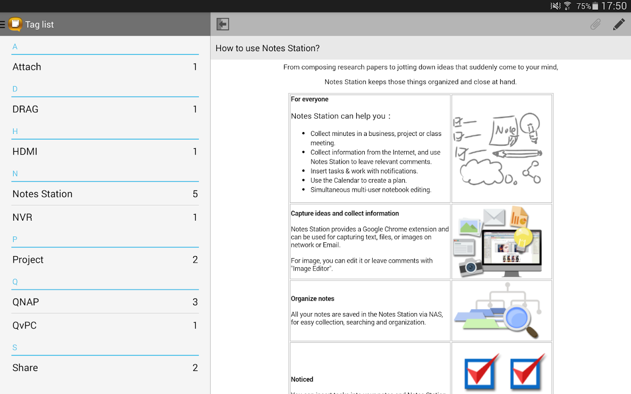Open the Share tag
This screenshot has width=631, height=394.
pyautogui.click(x=105, y=368)
